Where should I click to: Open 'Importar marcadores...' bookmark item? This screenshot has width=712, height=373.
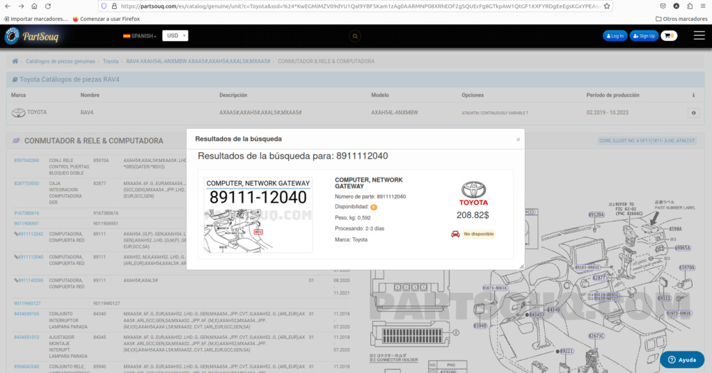tap(35, 19)
